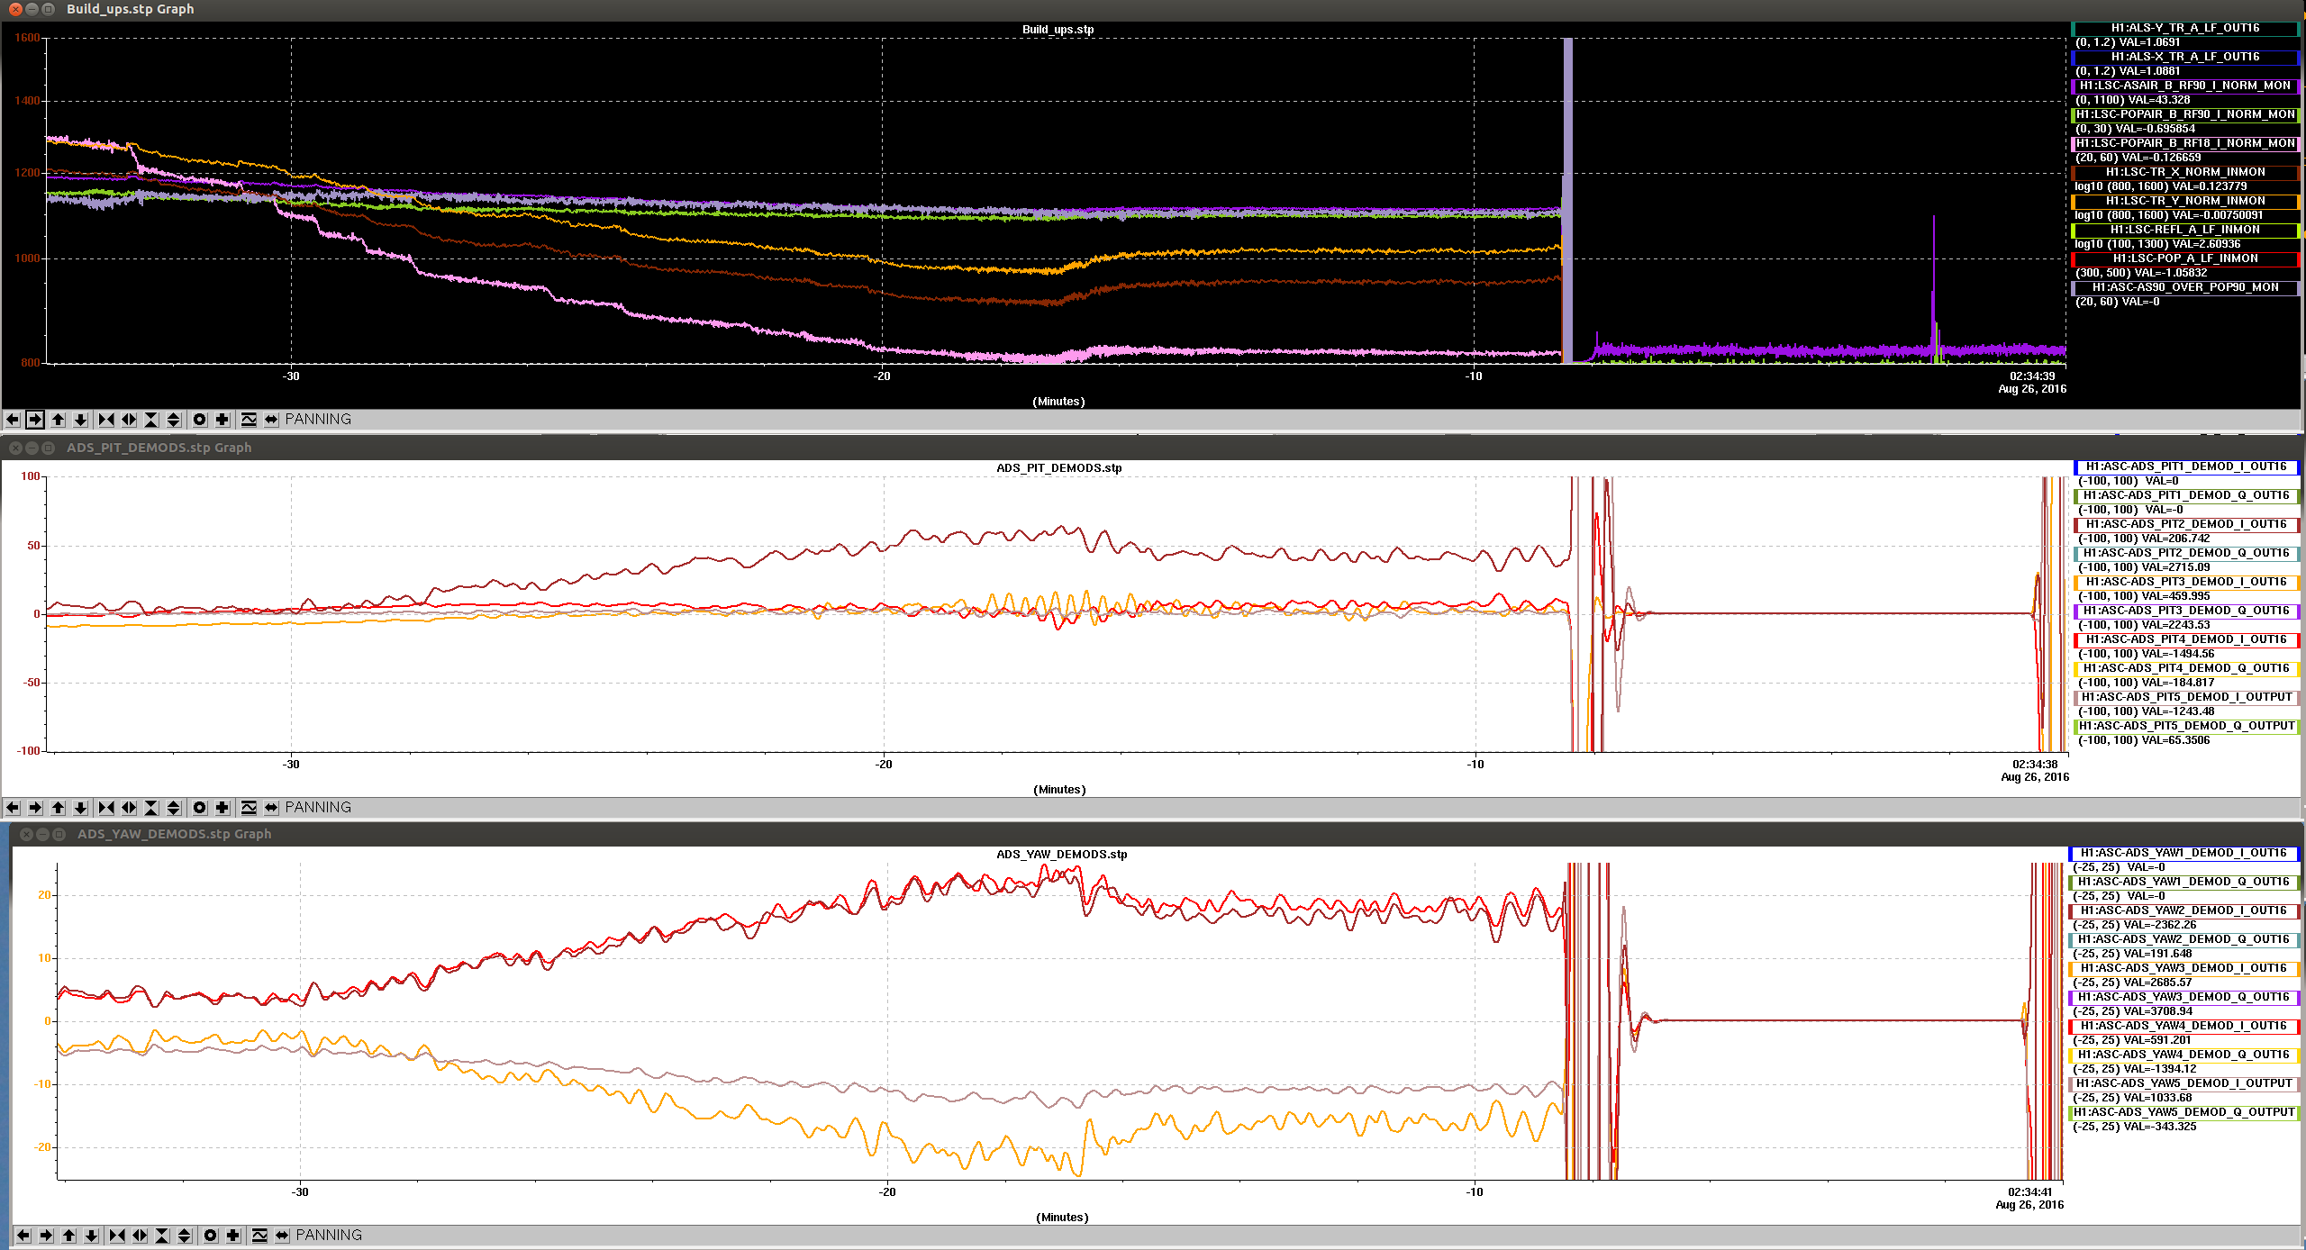2306x1250 pixels.
Task: Select H1:LSC-TR_Y_NORM_INMON legend entry
Action: tap(2184, 201)
